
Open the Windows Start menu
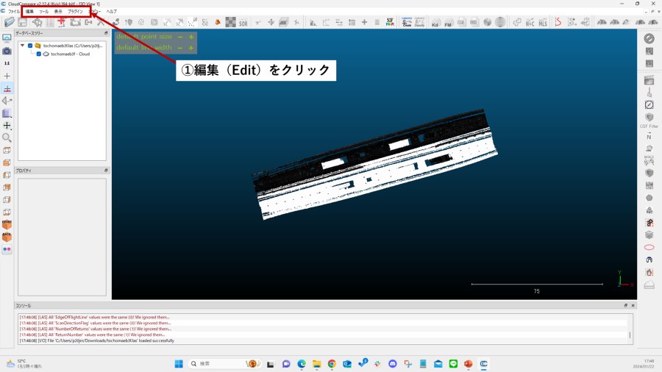click(179, 364)
